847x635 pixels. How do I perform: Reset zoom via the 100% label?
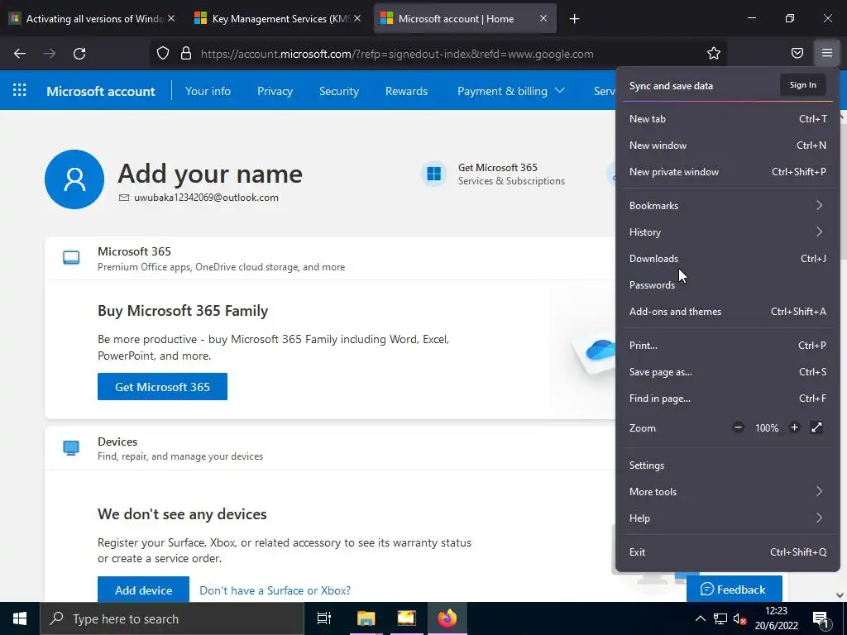click(767, 427)
